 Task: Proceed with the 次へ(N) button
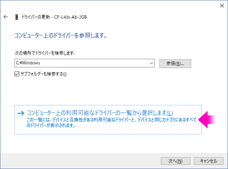[176, 161]
